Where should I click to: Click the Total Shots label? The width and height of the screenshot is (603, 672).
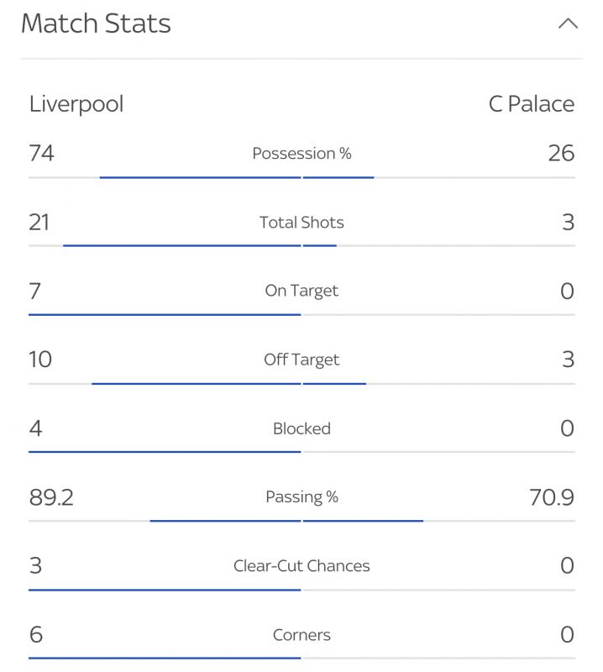(x=301, y=223)
